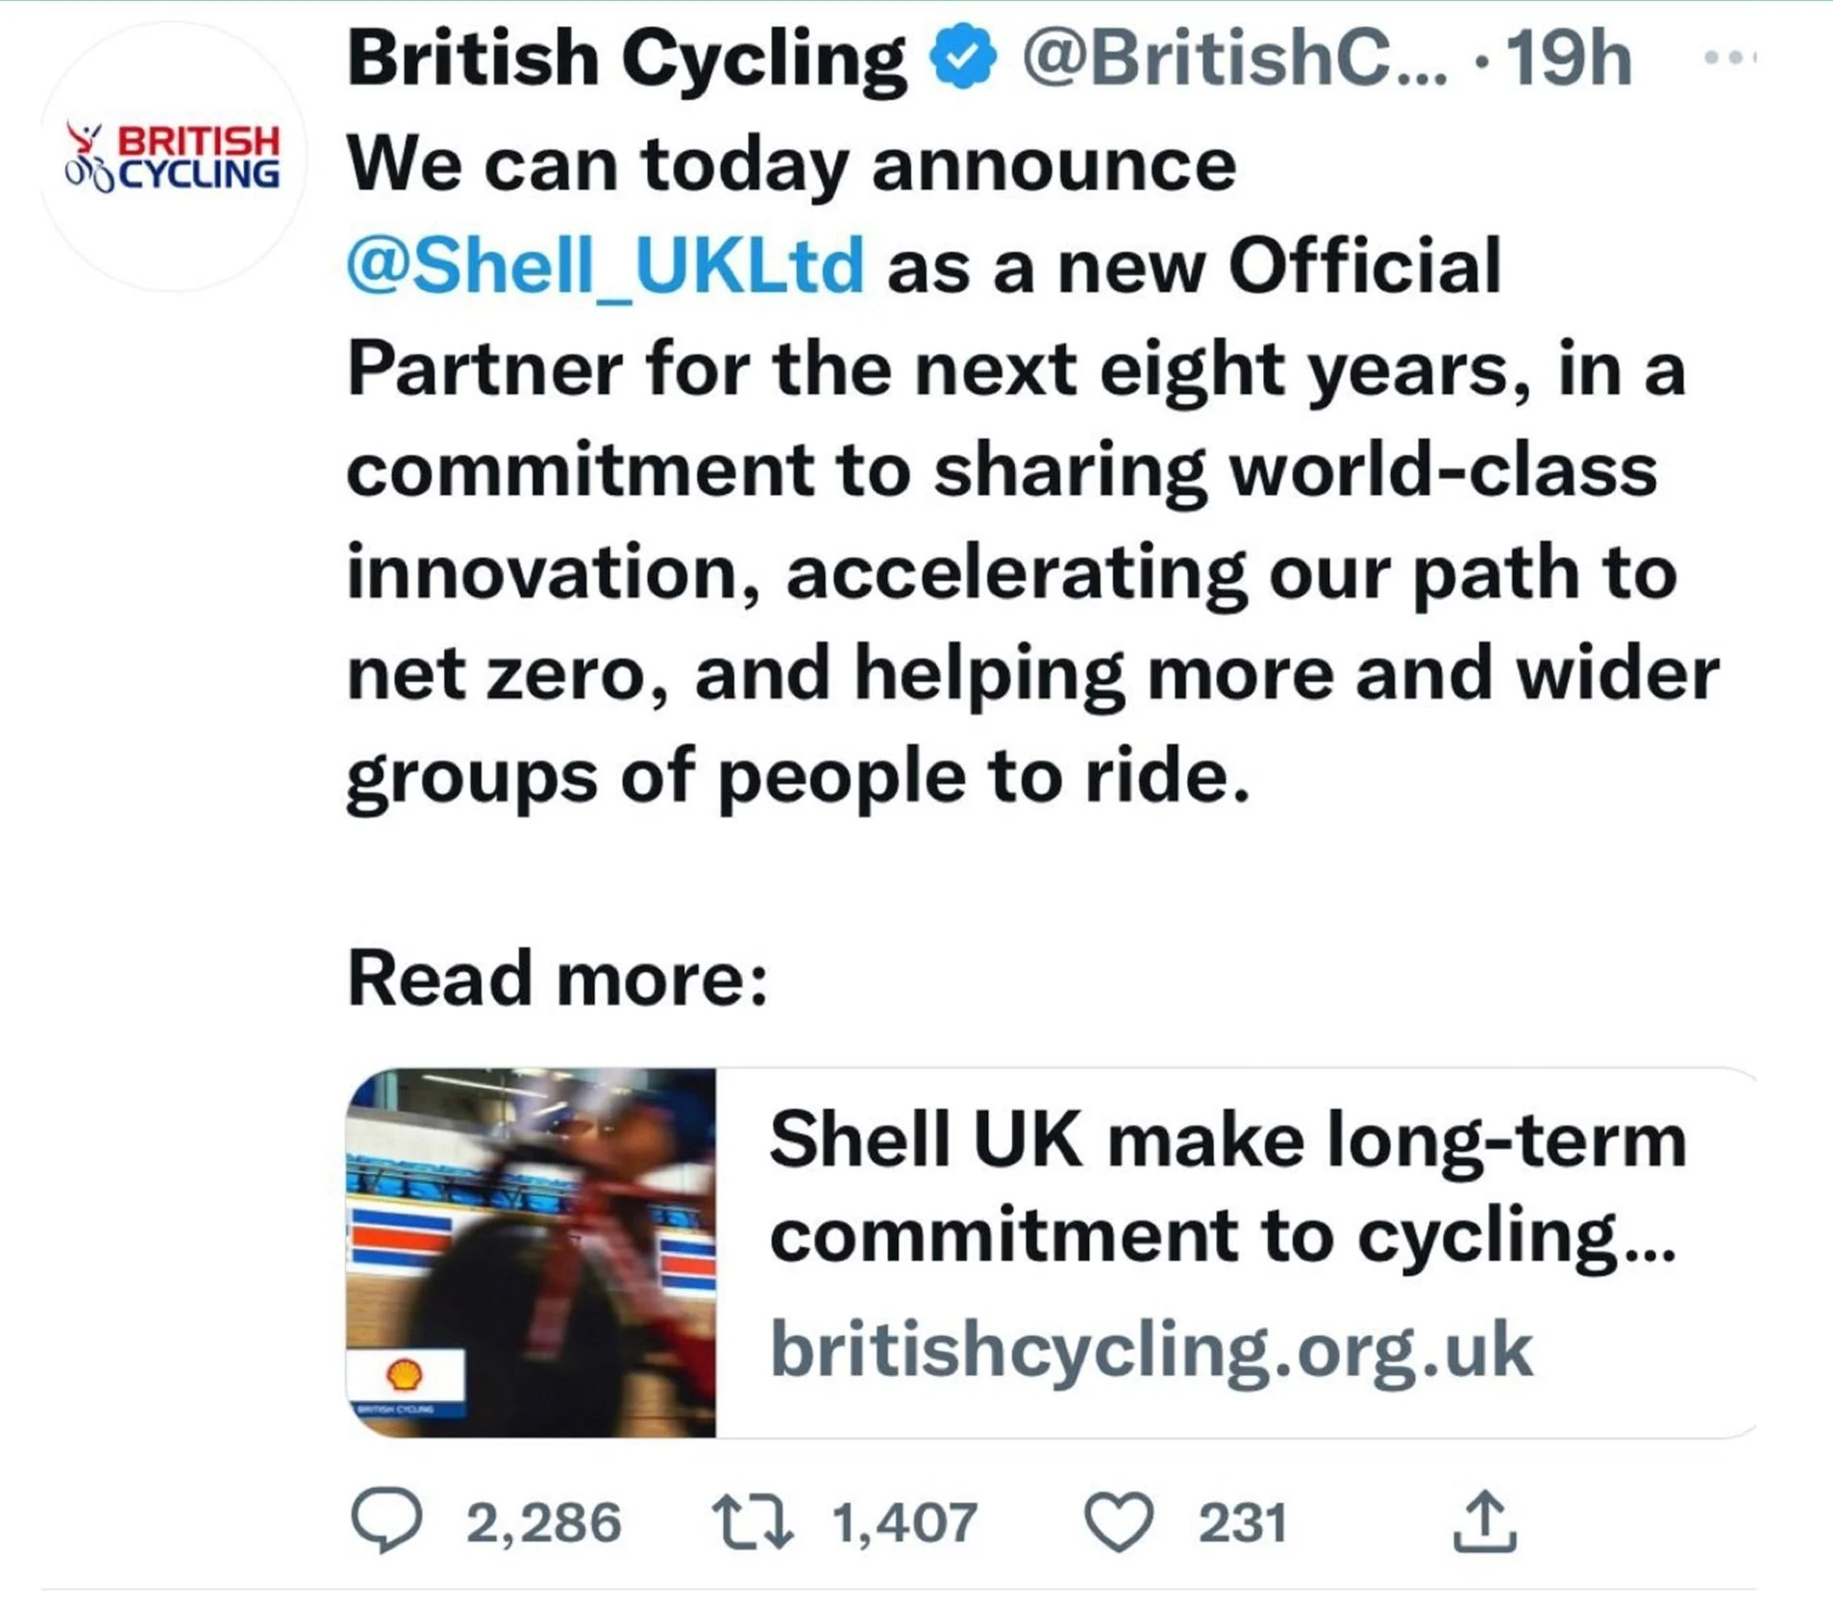Screen dimensions: 1833x1604
Task: Like the tweet with heart icon
Action: coord(1119,1521)
